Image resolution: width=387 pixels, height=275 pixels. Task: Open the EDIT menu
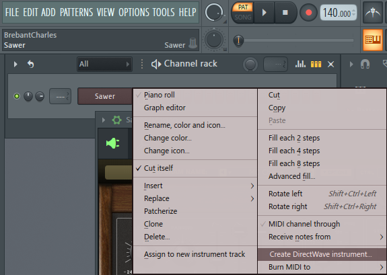(x=30, y=12)
